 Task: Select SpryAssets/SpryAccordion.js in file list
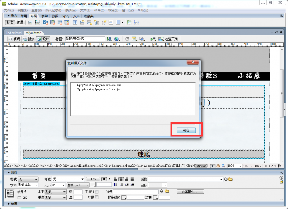coord(98,89)
